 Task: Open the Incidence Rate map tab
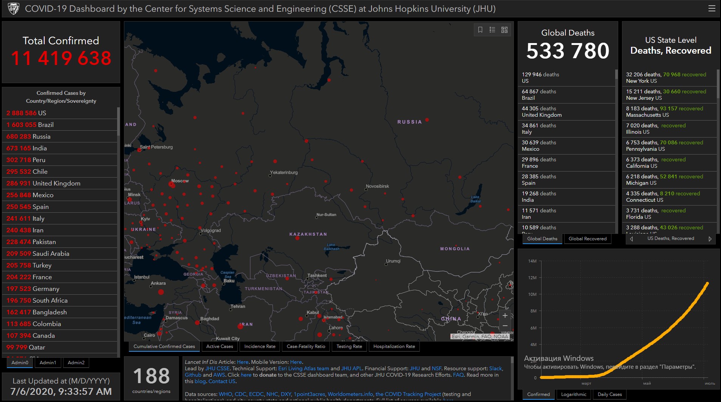pos(260,346)
